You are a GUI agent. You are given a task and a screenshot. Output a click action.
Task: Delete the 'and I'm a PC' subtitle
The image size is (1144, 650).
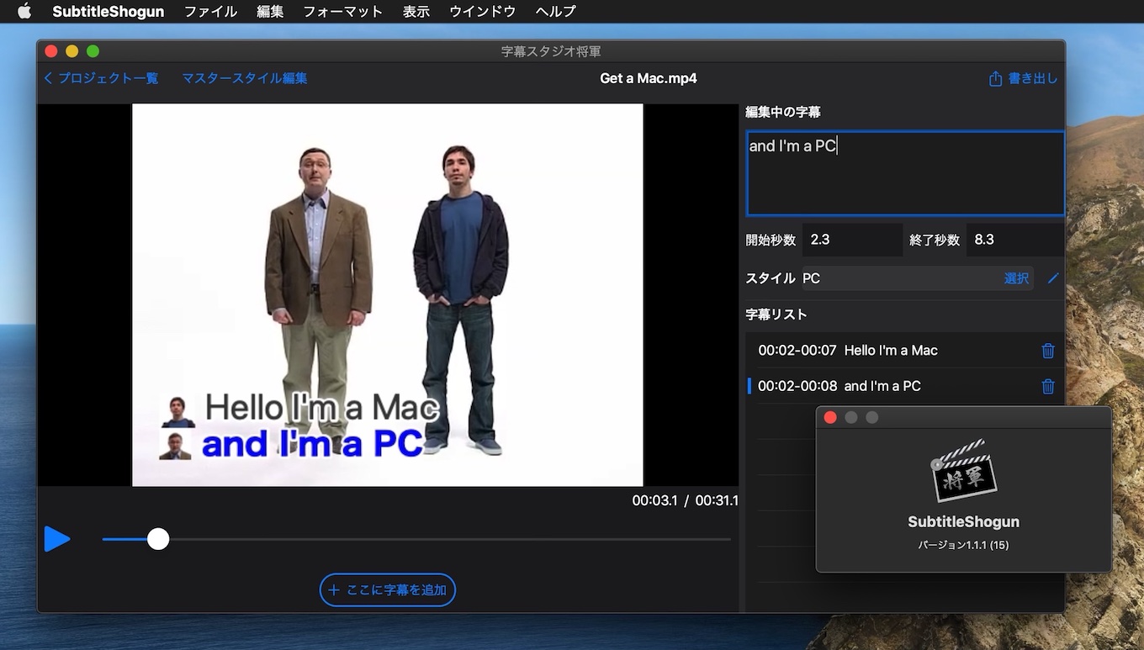[x=1048, y=386]
